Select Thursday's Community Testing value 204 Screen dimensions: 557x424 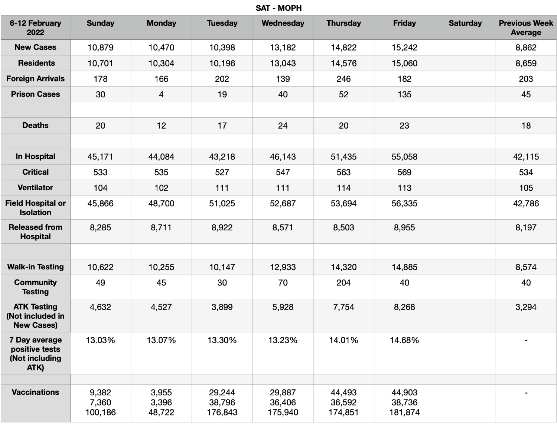tap(343, 283)
